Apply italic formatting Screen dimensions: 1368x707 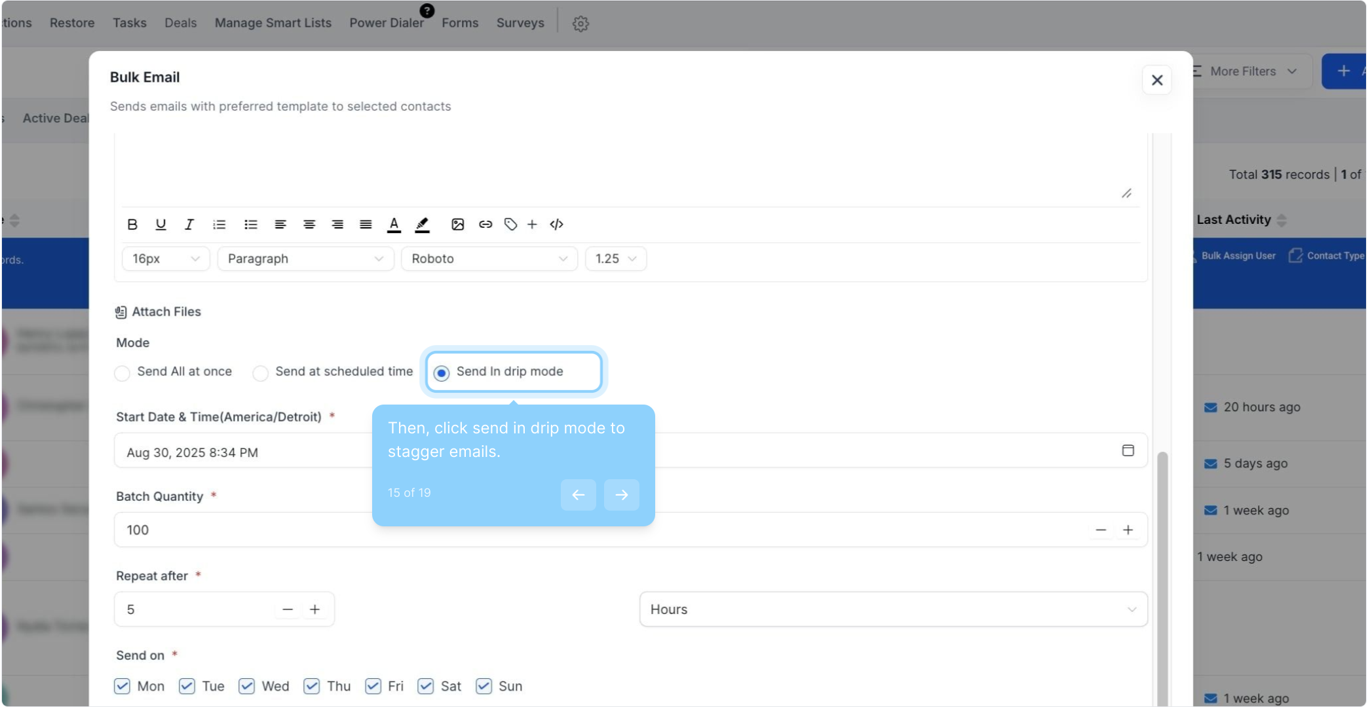pyautogui.click(x=189, y=225)
